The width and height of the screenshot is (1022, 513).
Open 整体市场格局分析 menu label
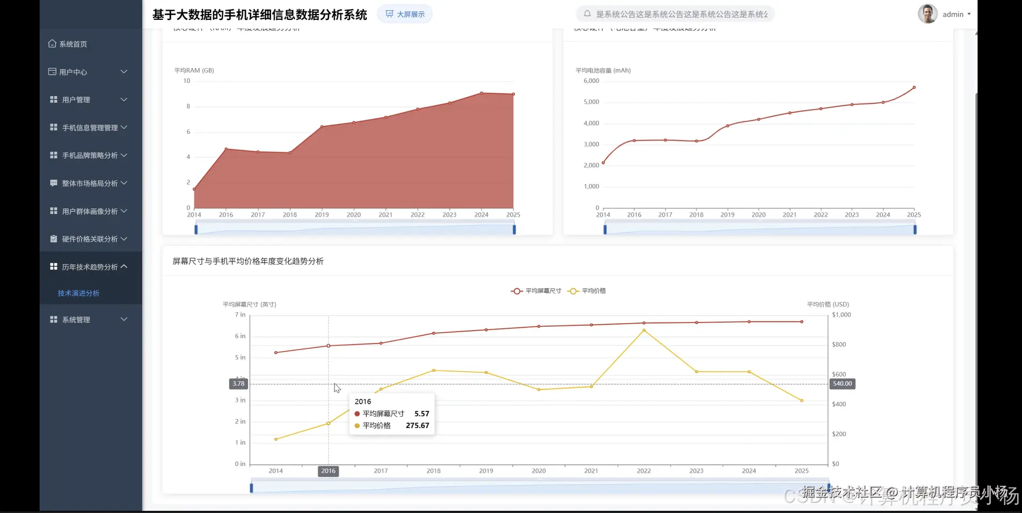(90, 183)
